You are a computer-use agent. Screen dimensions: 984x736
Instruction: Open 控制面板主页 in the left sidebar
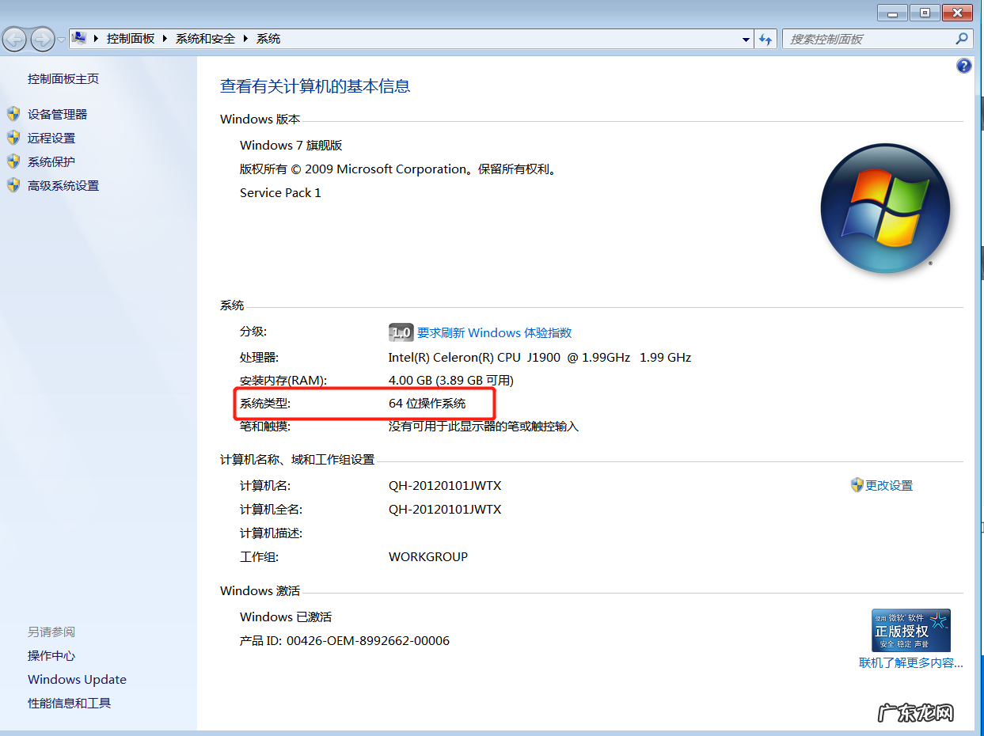(63, 79)
